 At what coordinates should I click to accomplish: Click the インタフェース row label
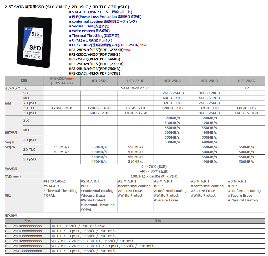[x=24, y=88]
